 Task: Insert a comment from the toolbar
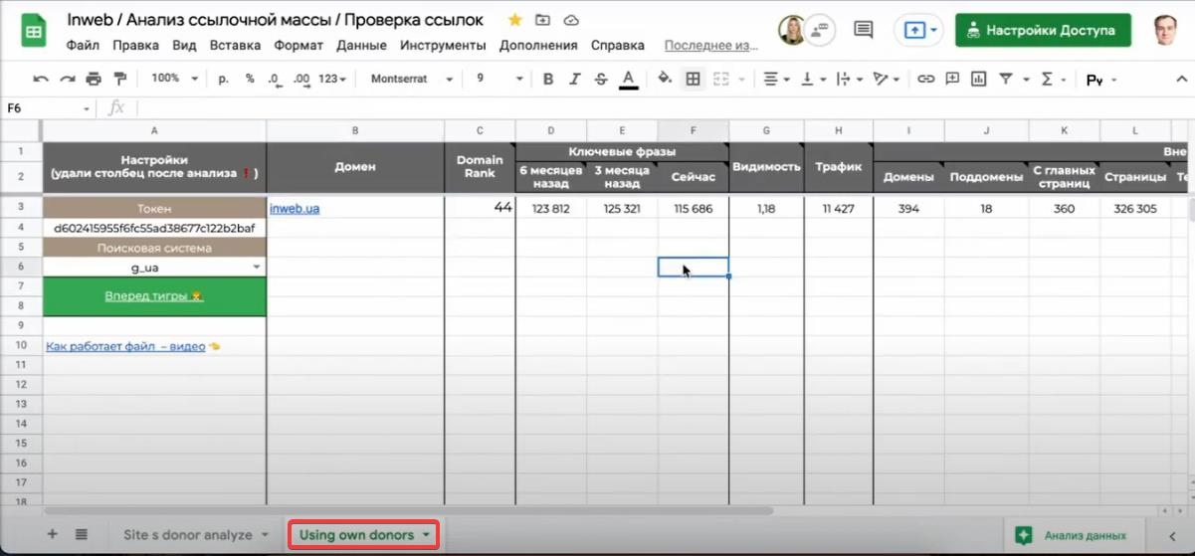click(952, 79)
